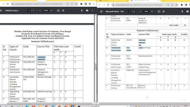Fit to page in right PDF viewer

pos(159,12)
